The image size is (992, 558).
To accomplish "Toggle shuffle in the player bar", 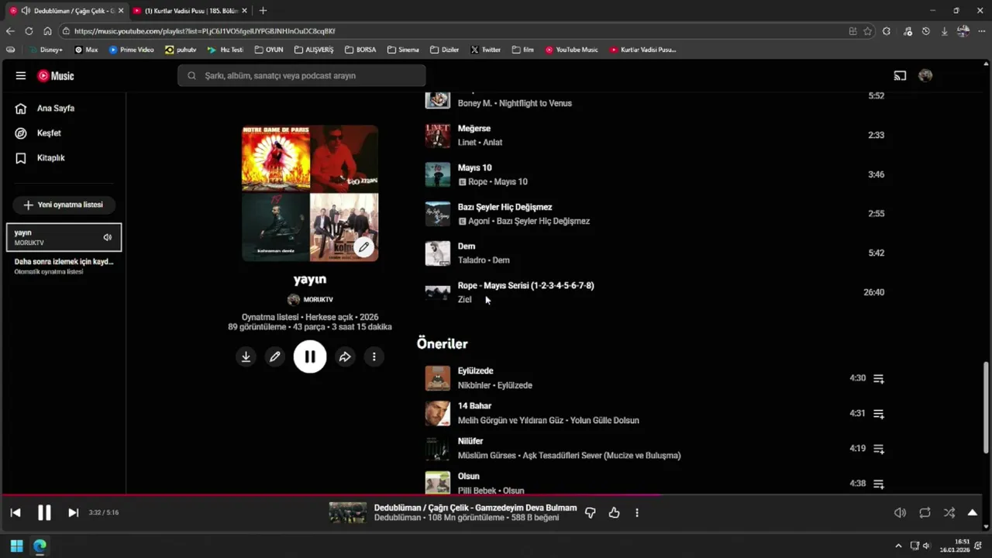I will pos(949,512).
